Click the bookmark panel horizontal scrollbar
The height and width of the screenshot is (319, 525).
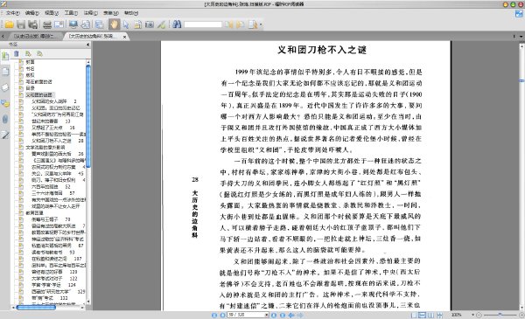click(x=36, y=307)
